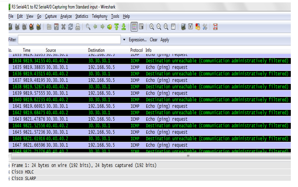
Task: Apply the display filter
Action: click(165, 40)
